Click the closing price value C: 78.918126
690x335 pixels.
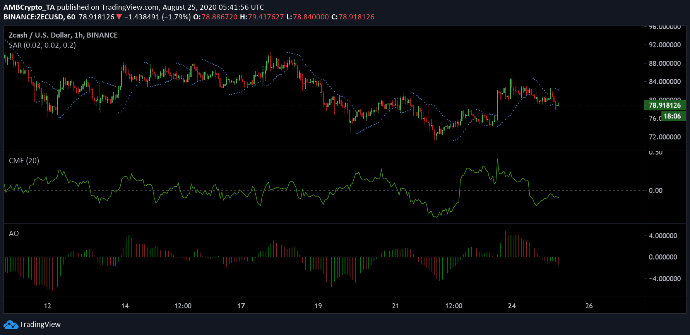coord(353,17)
